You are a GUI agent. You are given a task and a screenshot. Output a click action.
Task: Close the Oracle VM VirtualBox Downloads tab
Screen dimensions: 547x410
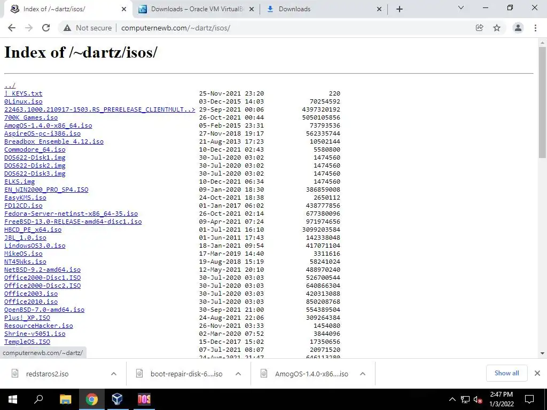[252, 10]
